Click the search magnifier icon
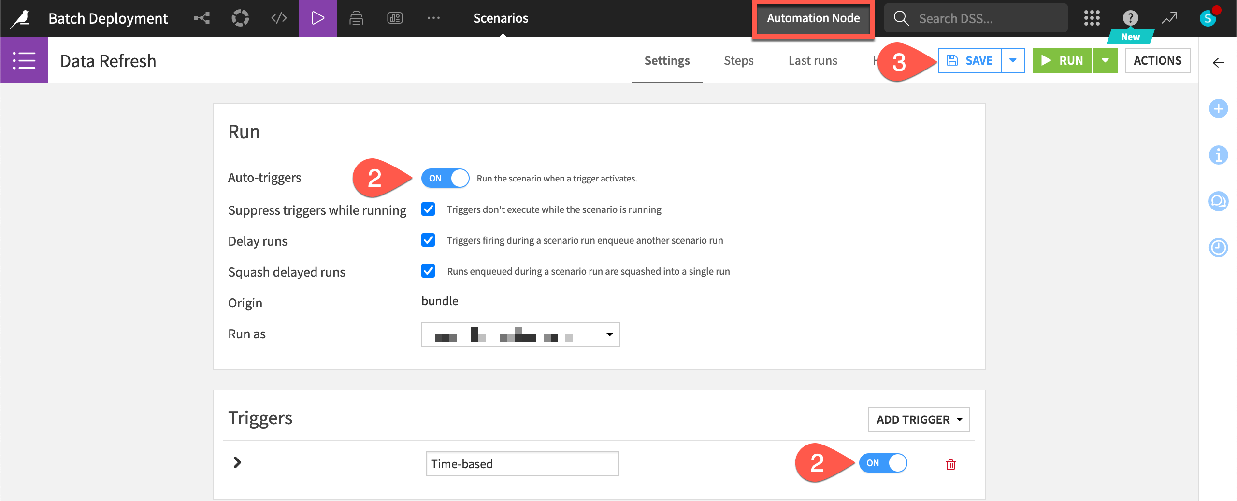 point(901,18)
